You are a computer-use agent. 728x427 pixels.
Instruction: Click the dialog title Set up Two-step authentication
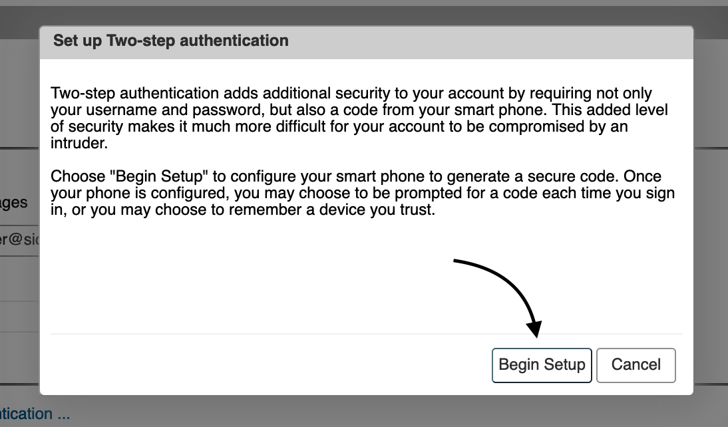coord(171,41)
